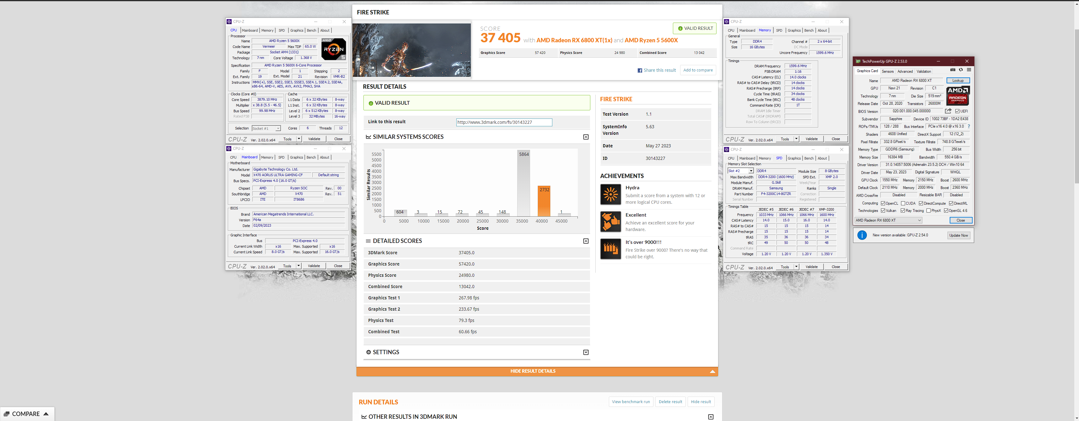Image resolution: width=1079 pixels, height=421 pixels.
Task: Click View benchmark run button
Action: [631, 402]
